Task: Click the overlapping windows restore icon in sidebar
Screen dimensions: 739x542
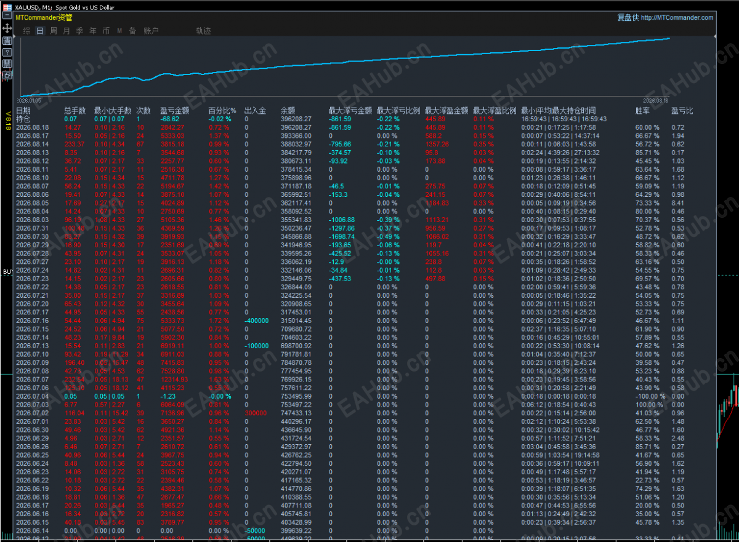Action: point(7,75)
